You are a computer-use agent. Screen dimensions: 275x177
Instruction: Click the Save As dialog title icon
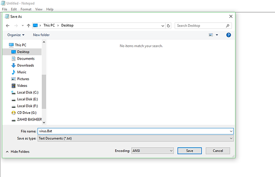coord(7,17)
